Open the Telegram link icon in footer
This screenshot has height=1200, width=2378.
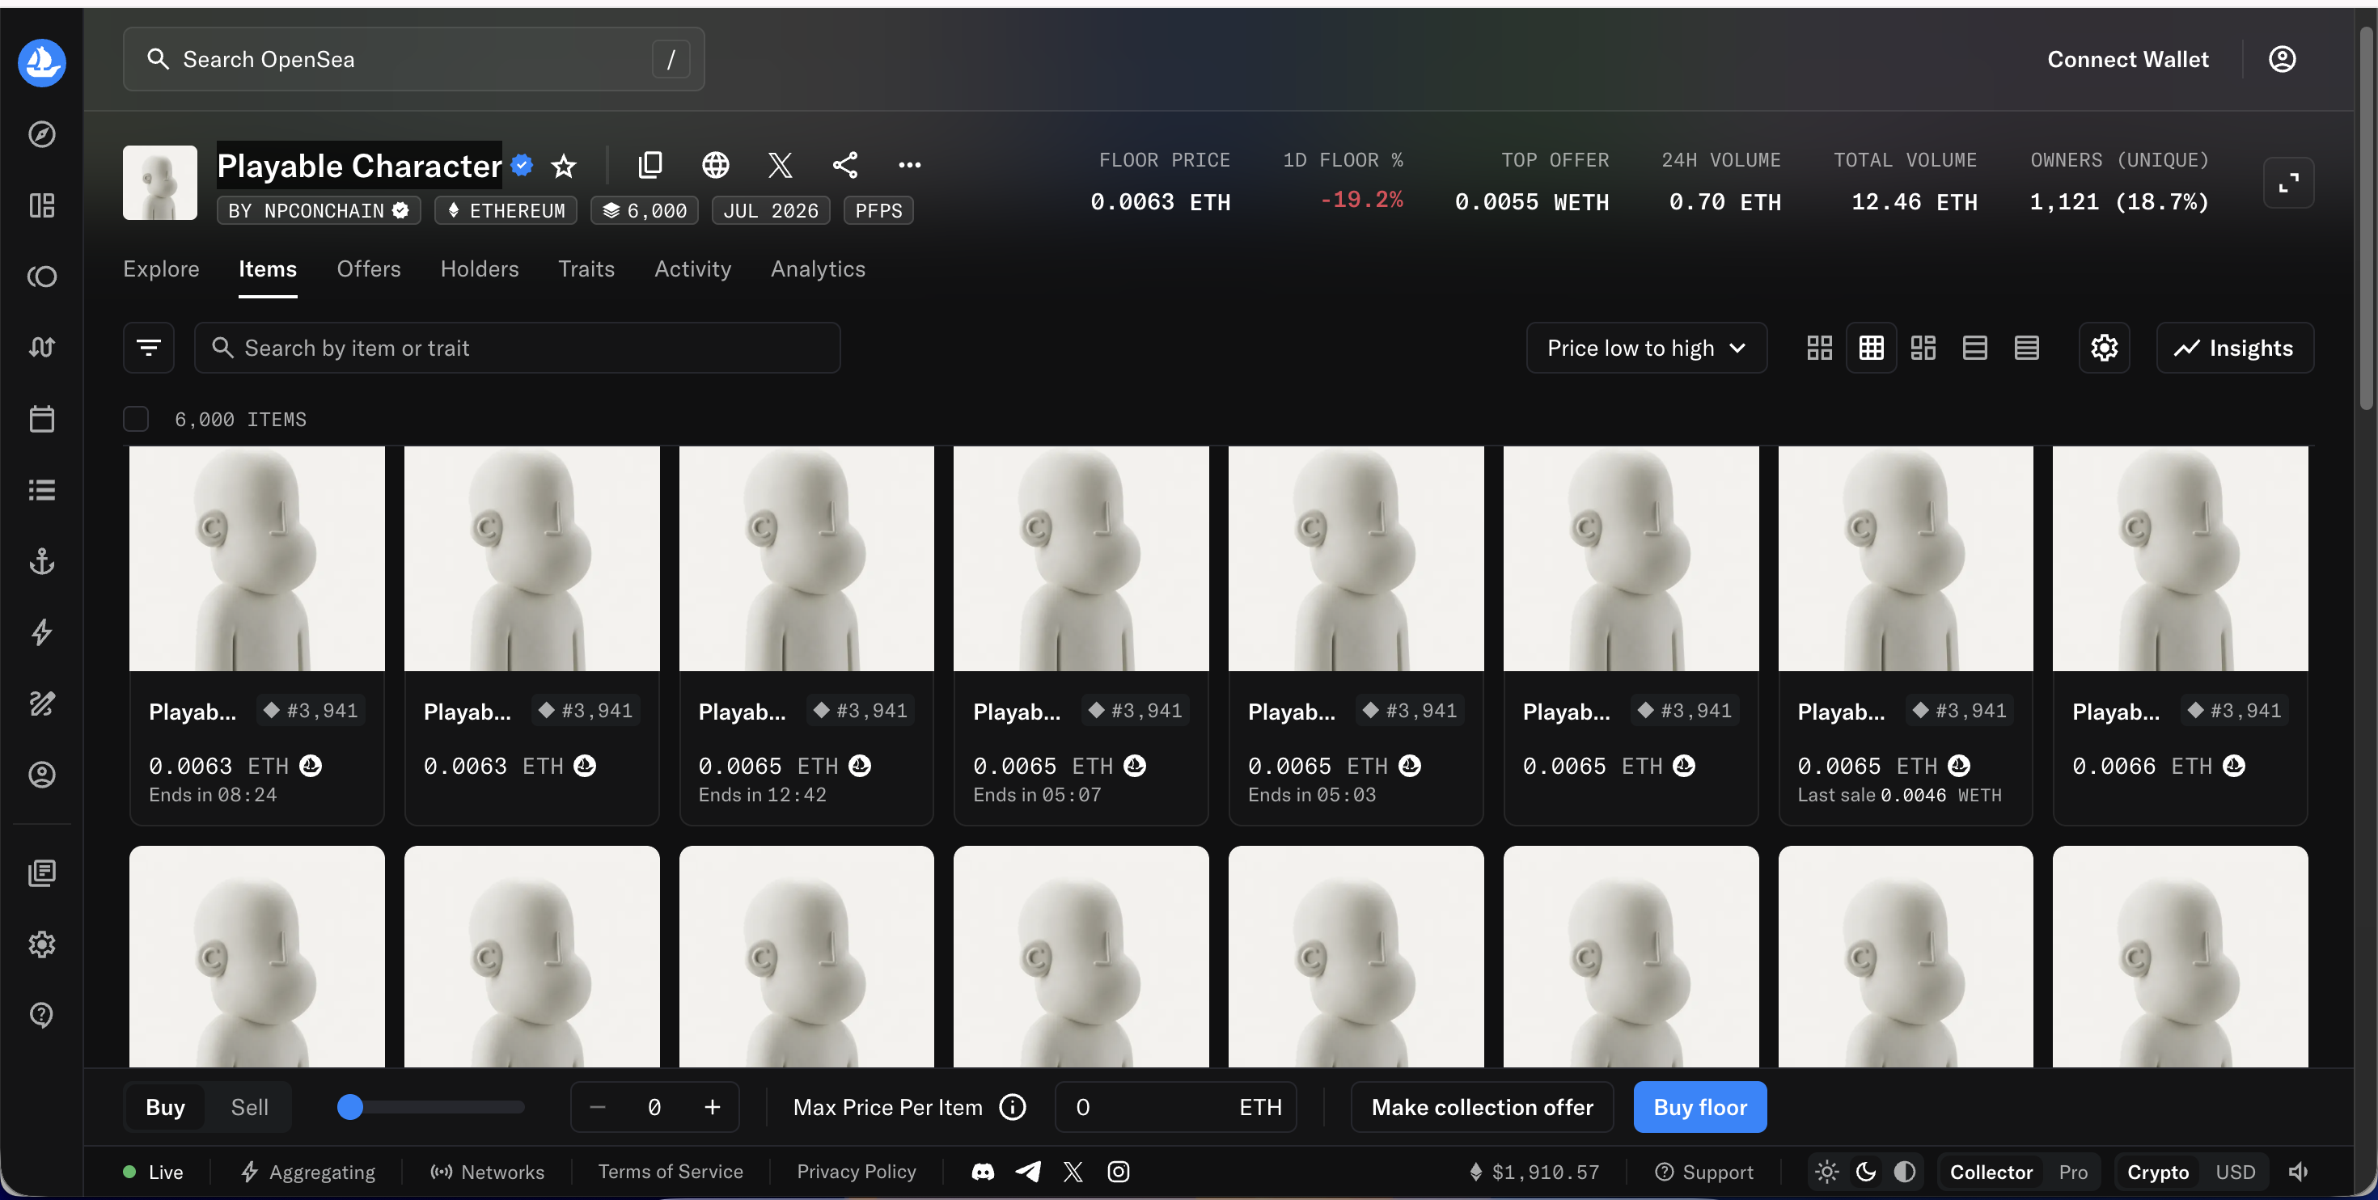(1028, 1173)
